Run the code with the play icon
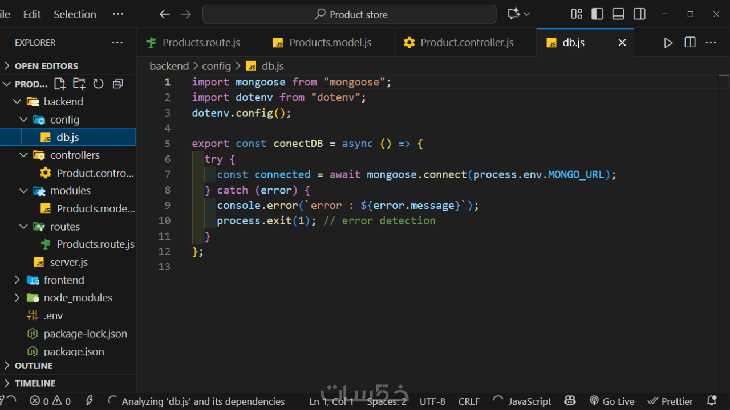This screenshot has height=410, width=730. point(668,43)
